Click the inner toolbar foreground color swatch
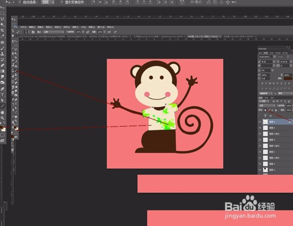The image size is (293, 226). tap(15, 127)
